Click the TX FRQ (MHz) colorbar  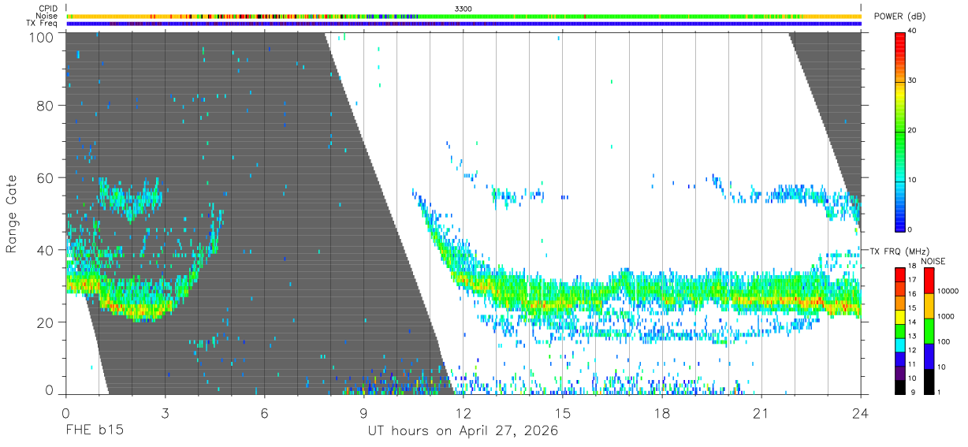tap(899, 330)
